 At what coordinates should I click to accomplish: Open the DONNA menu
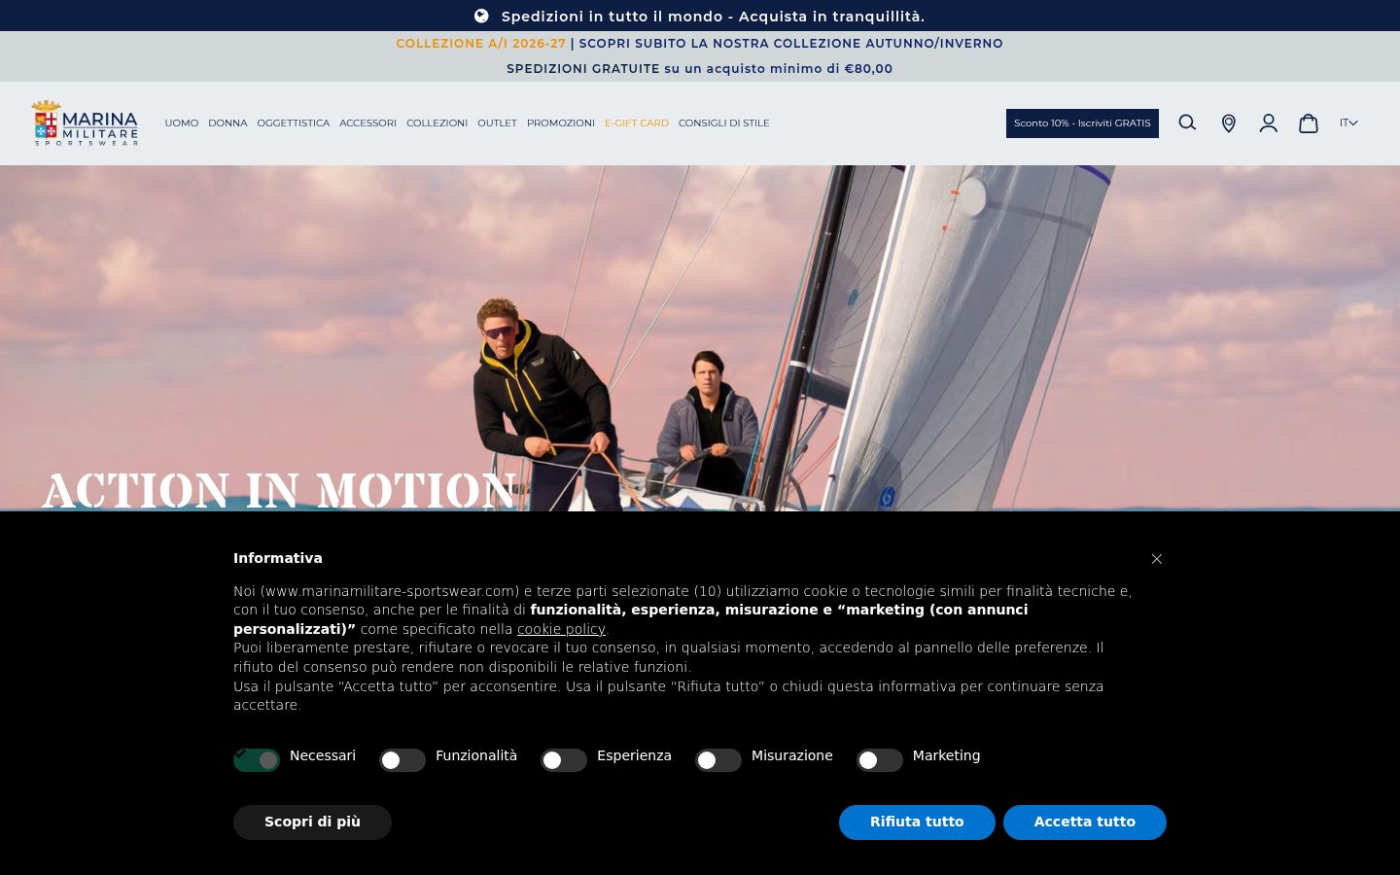pos(227,123)
